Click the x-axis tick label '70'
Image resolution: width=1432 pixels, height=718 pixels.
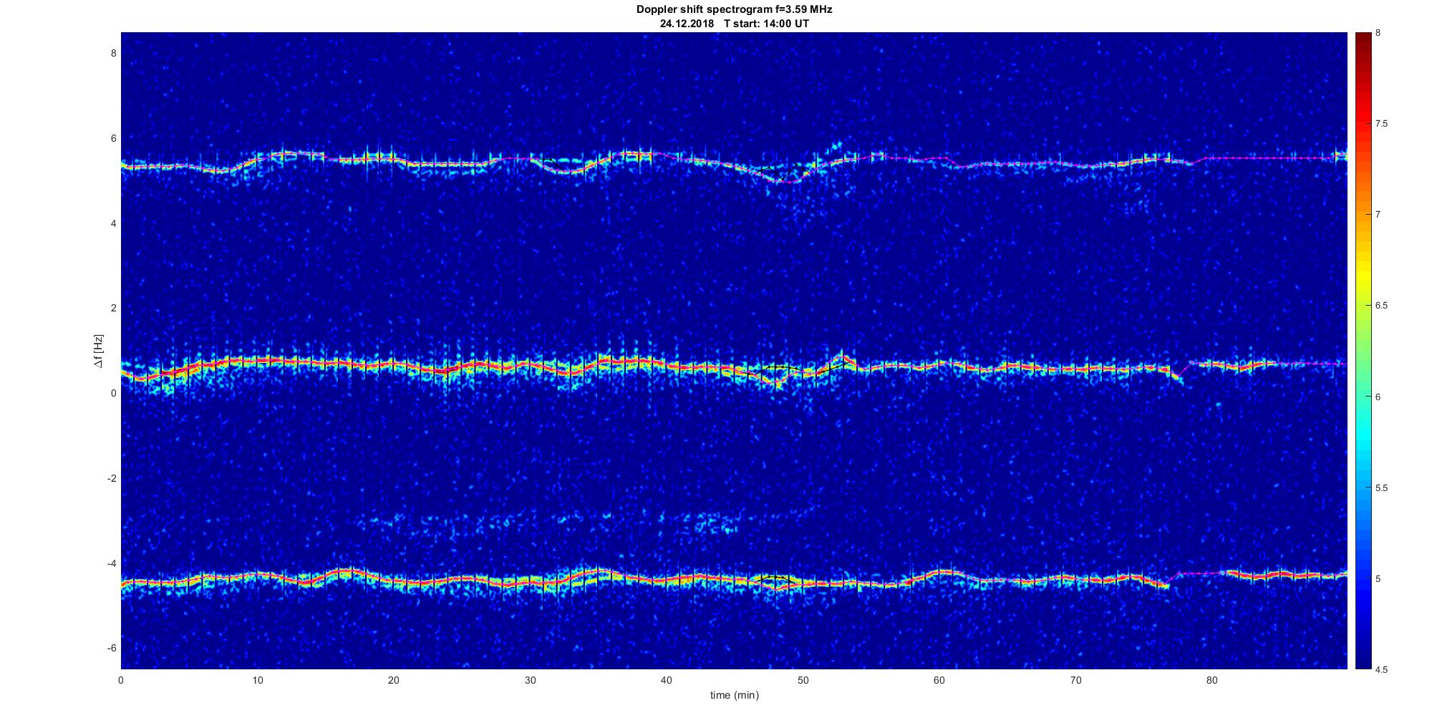click(x=1075, y=680)
